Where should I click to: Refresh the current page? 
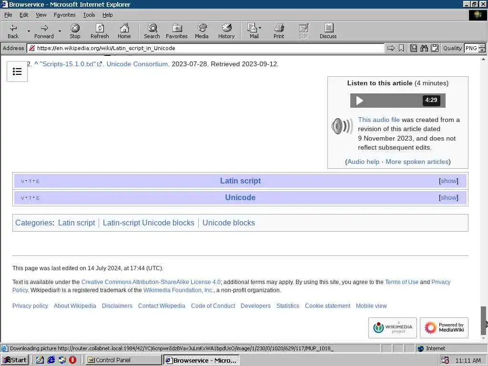pyautogui.click(x=100, y=31)
